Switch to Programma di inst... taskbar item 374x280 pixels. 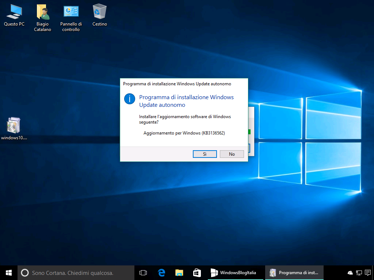294,273
